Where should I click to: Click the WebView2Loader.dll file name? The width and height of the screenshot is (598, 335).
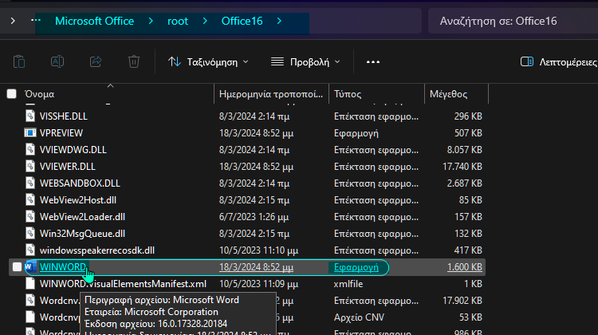coord(82,217)
